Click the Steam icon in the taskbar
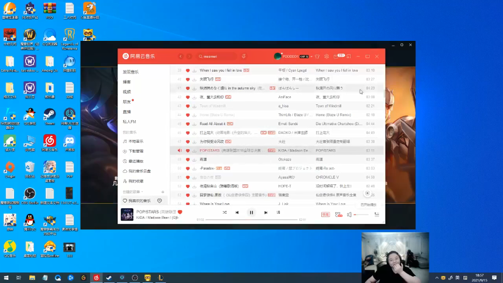 (x=109, y=278)
